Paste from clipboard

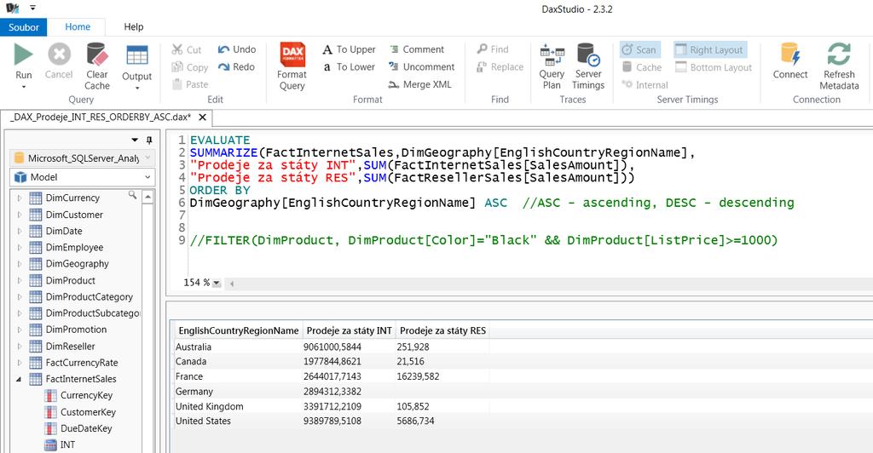(190, 84)
